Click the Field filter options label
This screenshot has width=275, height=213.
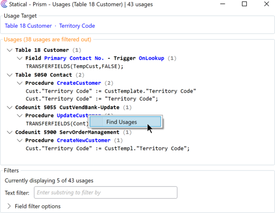(x=37, y=206)
